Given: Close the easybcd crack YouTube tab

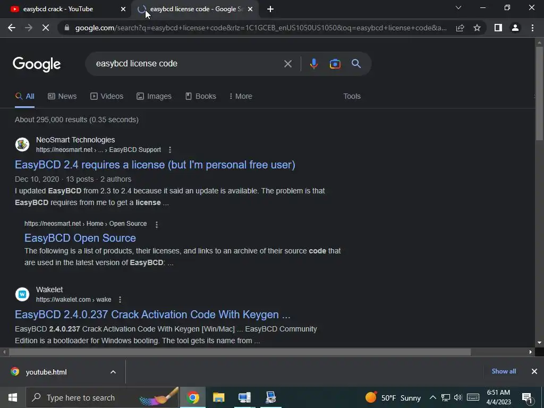Looking at the screenshot, I should point(123,9).
